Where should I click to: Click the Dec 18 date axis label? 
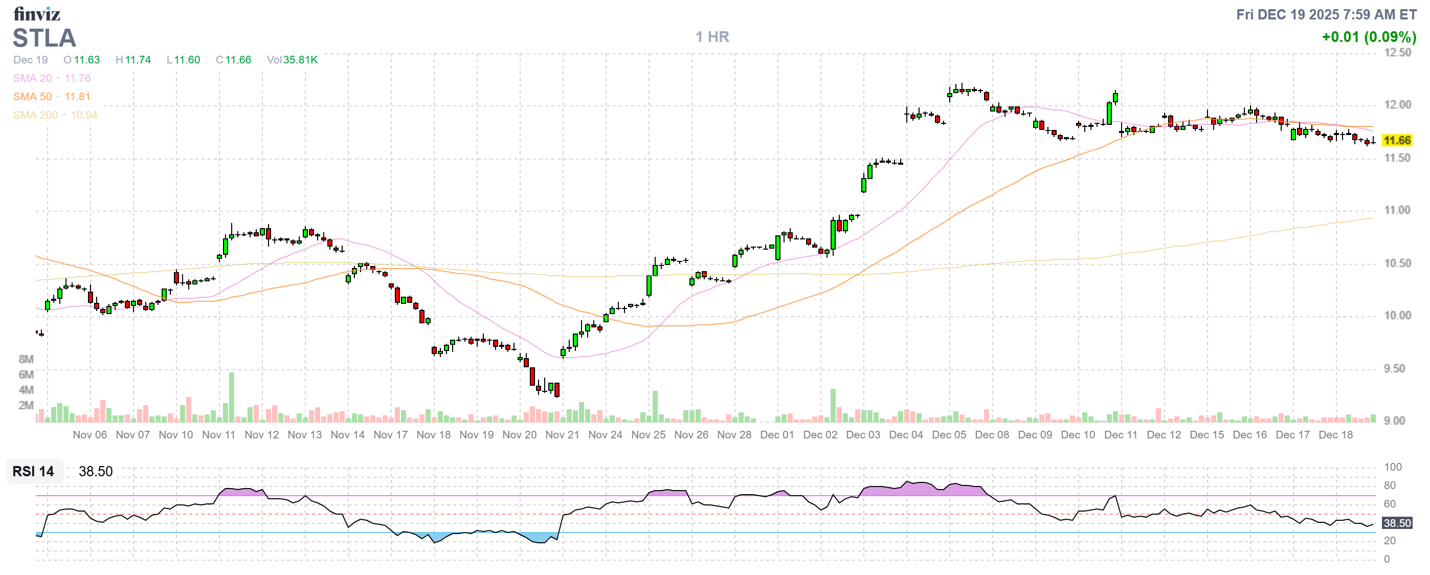(x=1335, y=435)
